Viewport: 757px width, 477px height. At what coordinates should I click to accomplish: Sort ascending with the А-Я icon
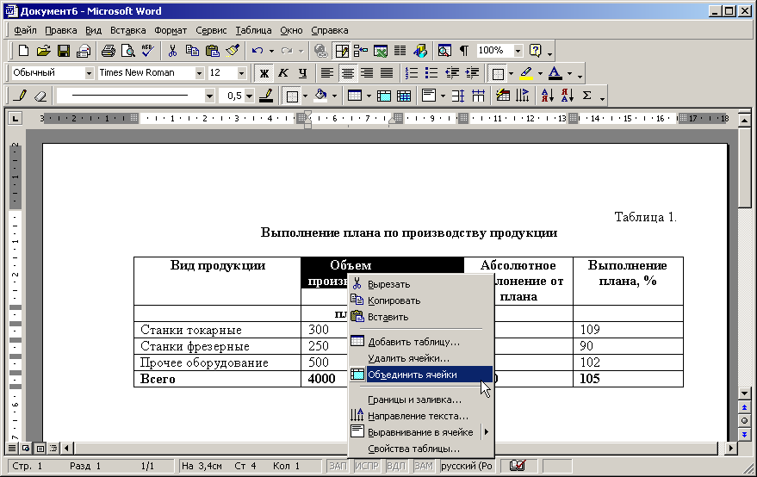[547, 96]
